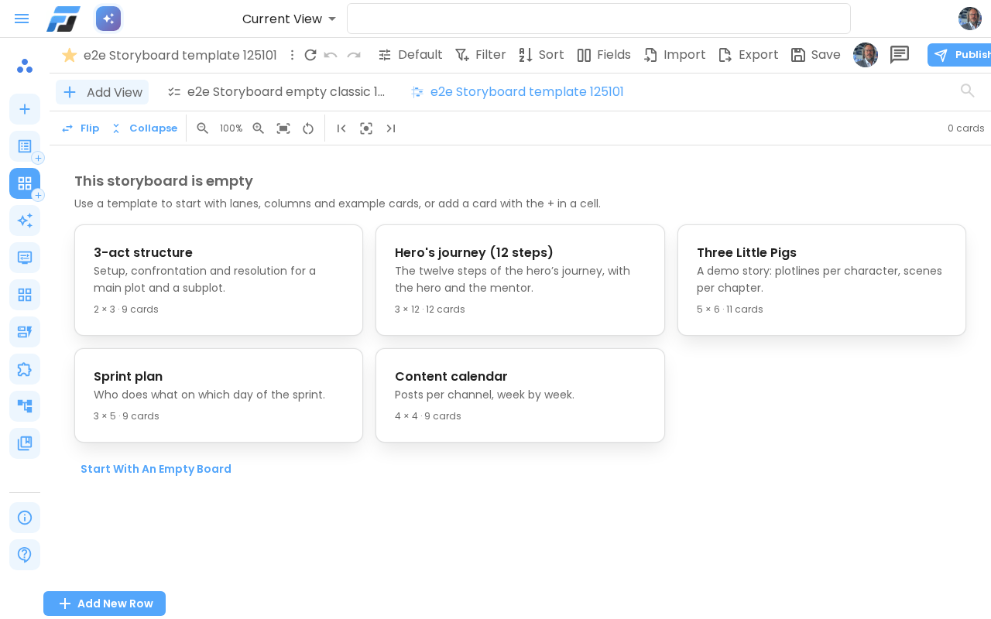Viewport: 991px width, 619px height.
Task: Click the redo arrow icon
Action: [354, 55]
